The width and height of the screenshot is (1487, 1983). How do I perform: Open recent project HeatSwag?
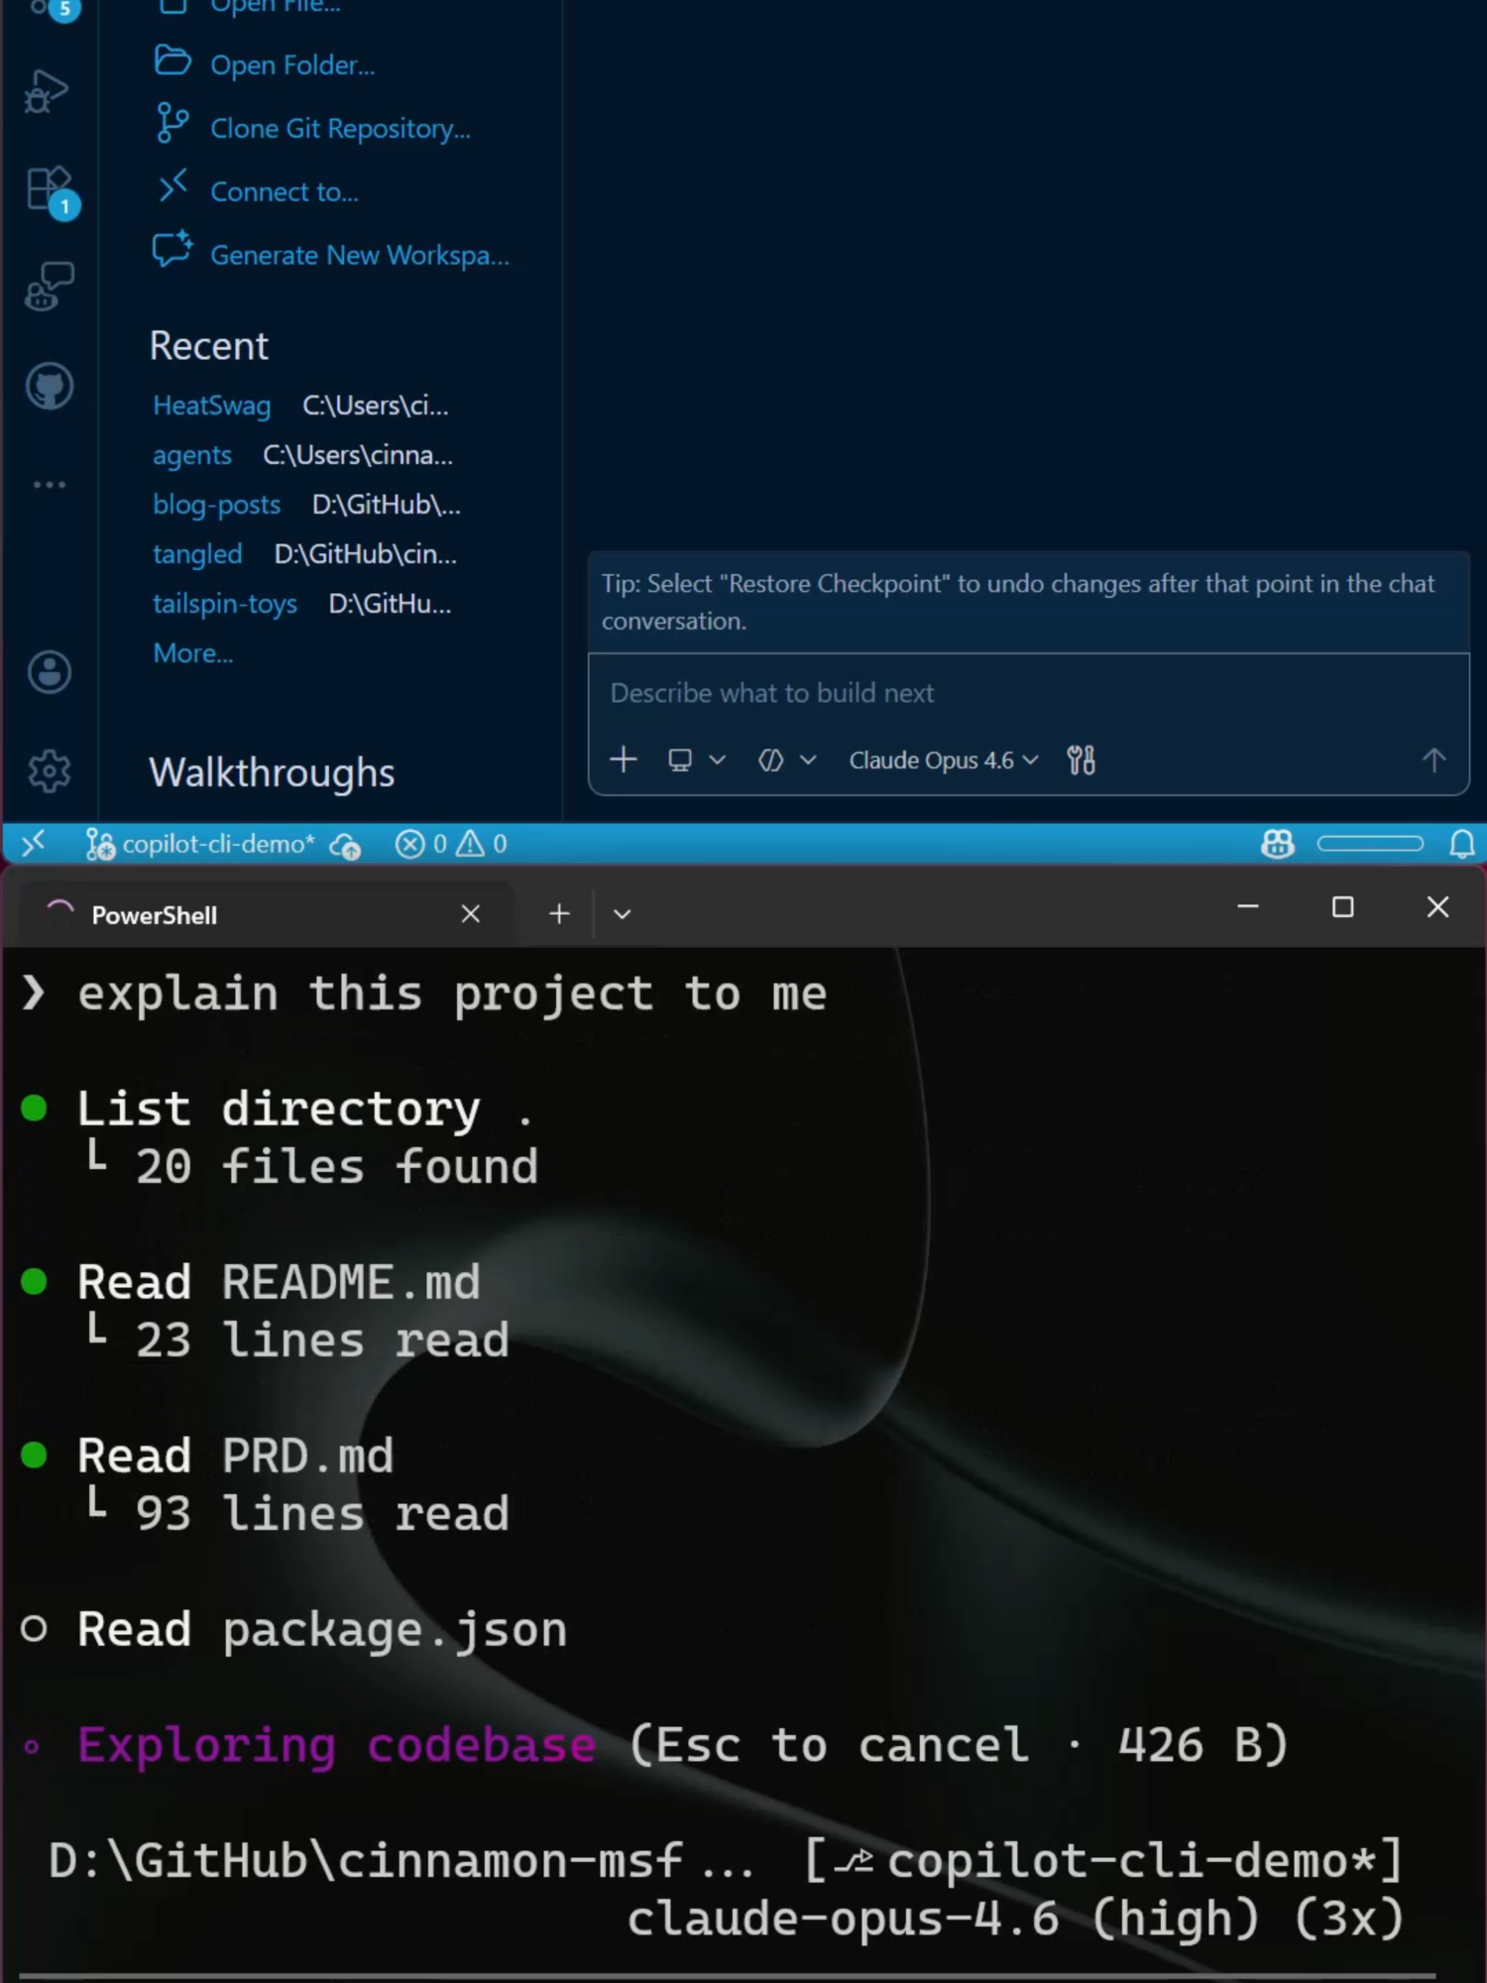(211, 406)
